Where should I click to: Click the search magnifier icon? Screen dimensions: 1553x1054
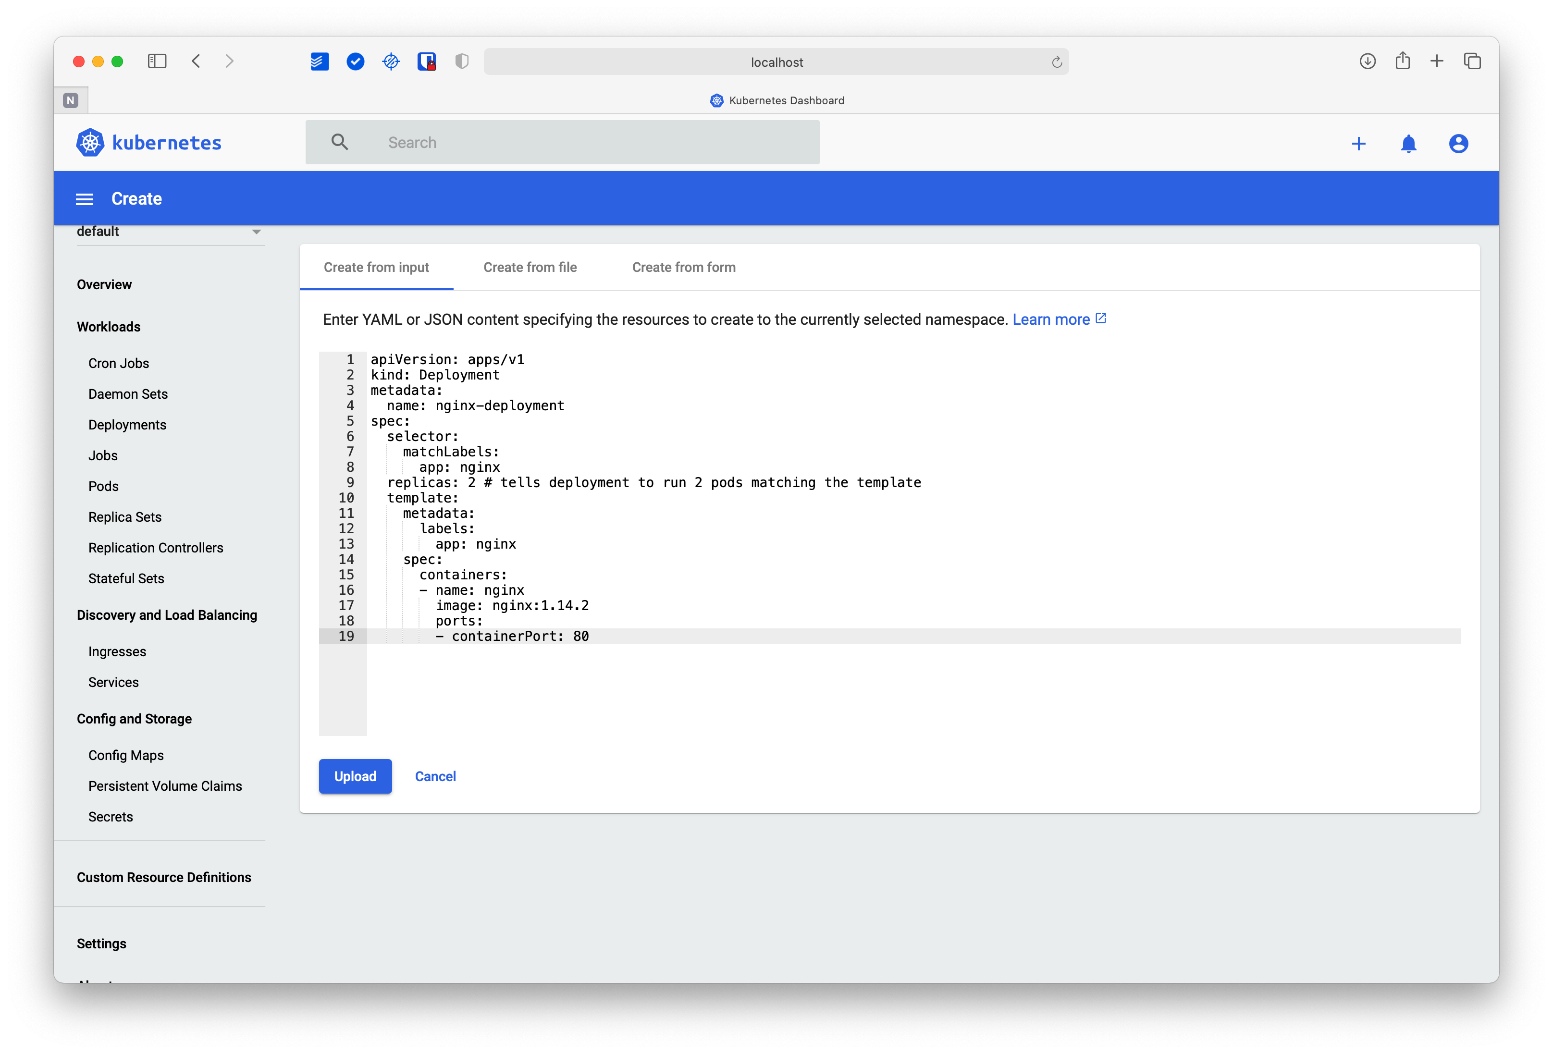click(x=339, y=142)
